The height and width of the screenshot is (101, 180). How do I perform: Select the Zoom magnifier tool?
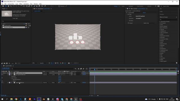pyautogui.click(x=11, y=6)
